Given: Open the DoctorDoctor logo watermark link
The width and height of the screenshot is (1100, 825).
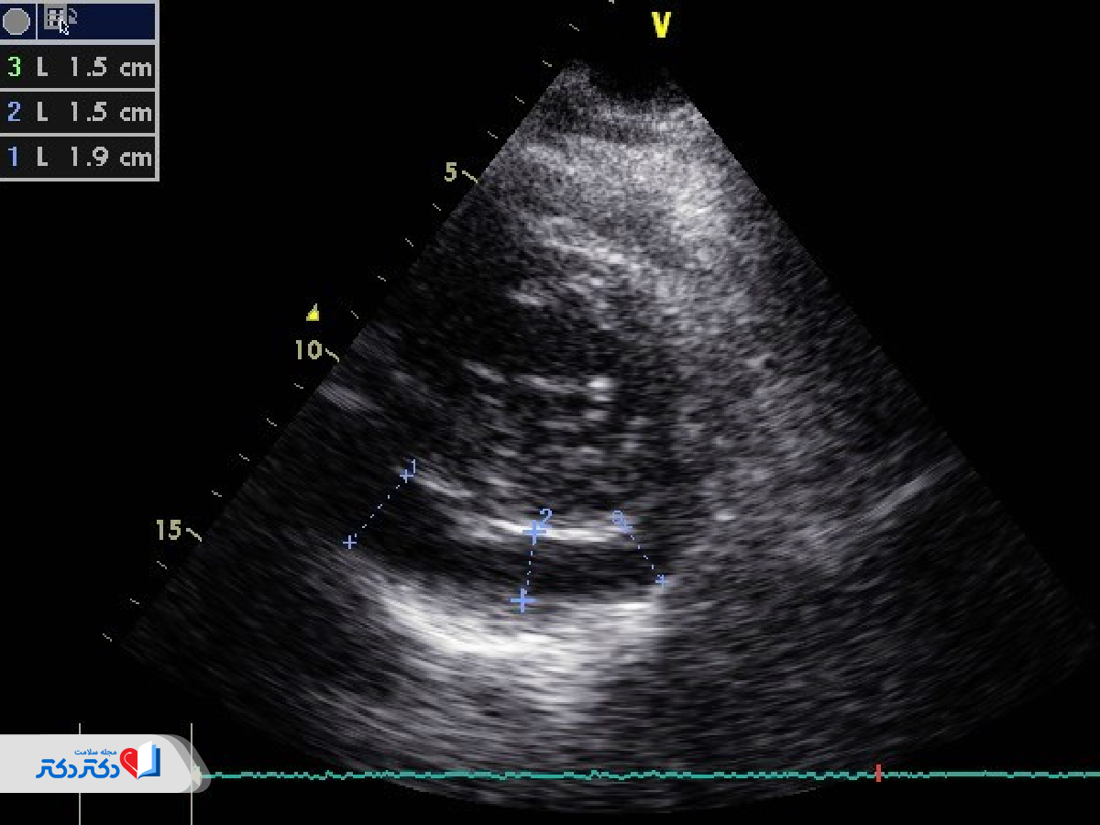Looking at the screenshot, I should coord(98,763).
